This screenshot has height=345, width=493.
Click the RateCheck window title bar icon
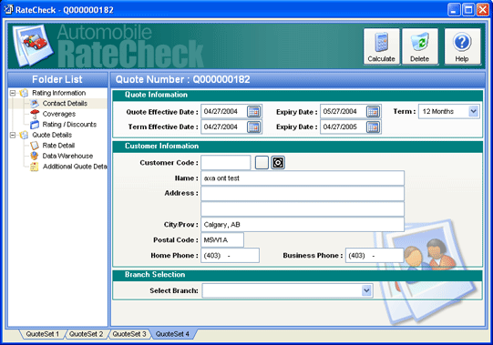point(8,9)
